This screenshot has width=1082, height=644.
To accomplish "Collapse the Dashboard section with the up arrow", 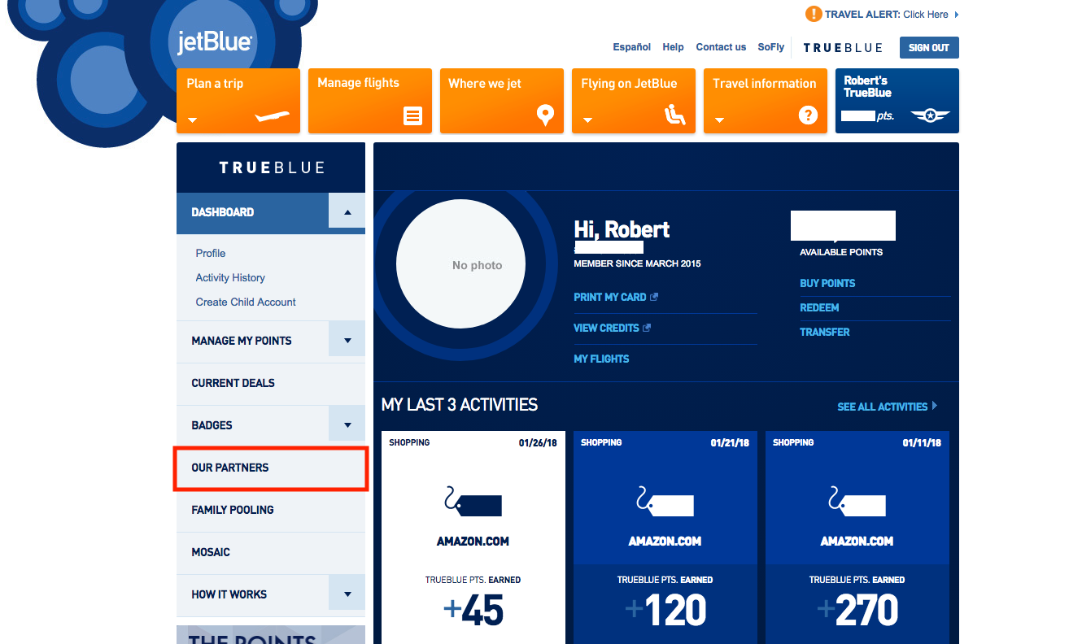I will 347,212.
